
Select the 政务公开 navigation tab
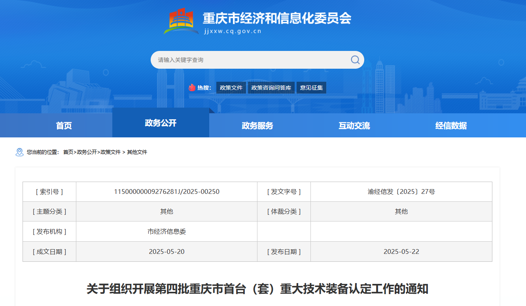coord(161,123)
